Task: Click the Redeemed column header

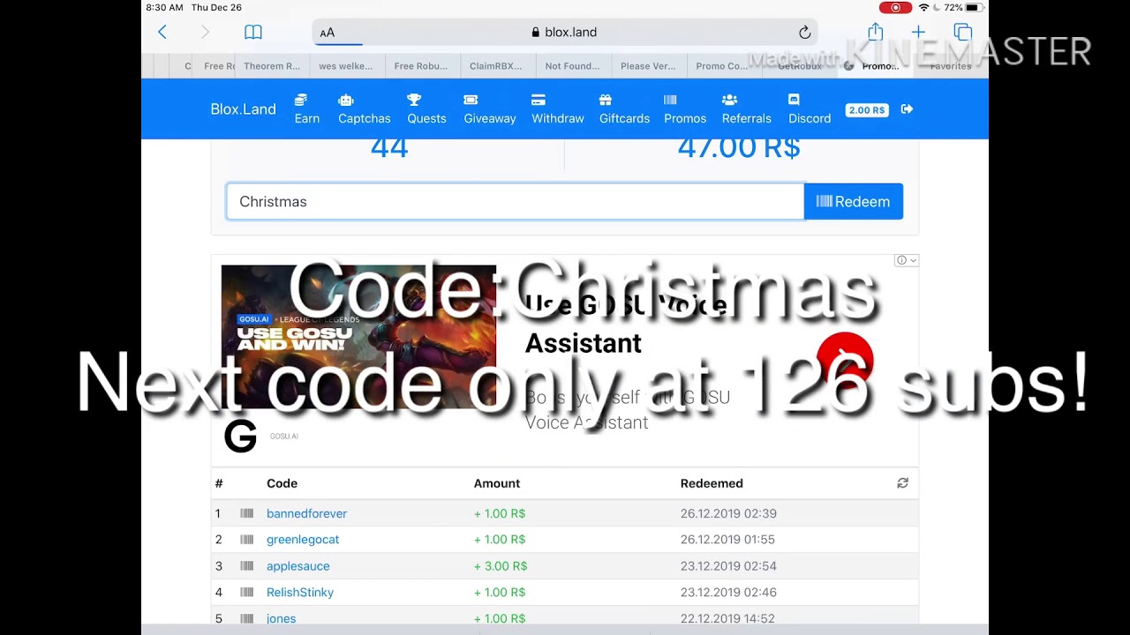Action: [712, 483]
